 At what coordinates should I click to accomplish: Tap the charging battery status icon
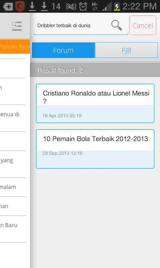point(117,6)
